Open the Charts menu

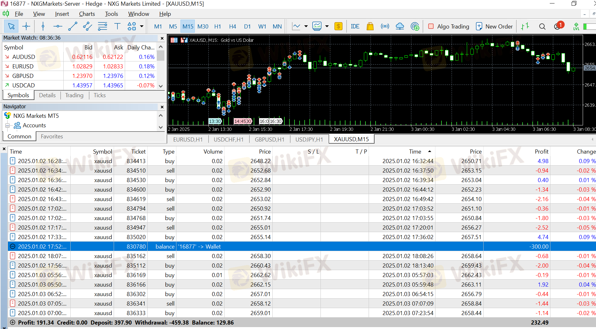(87, 14)
